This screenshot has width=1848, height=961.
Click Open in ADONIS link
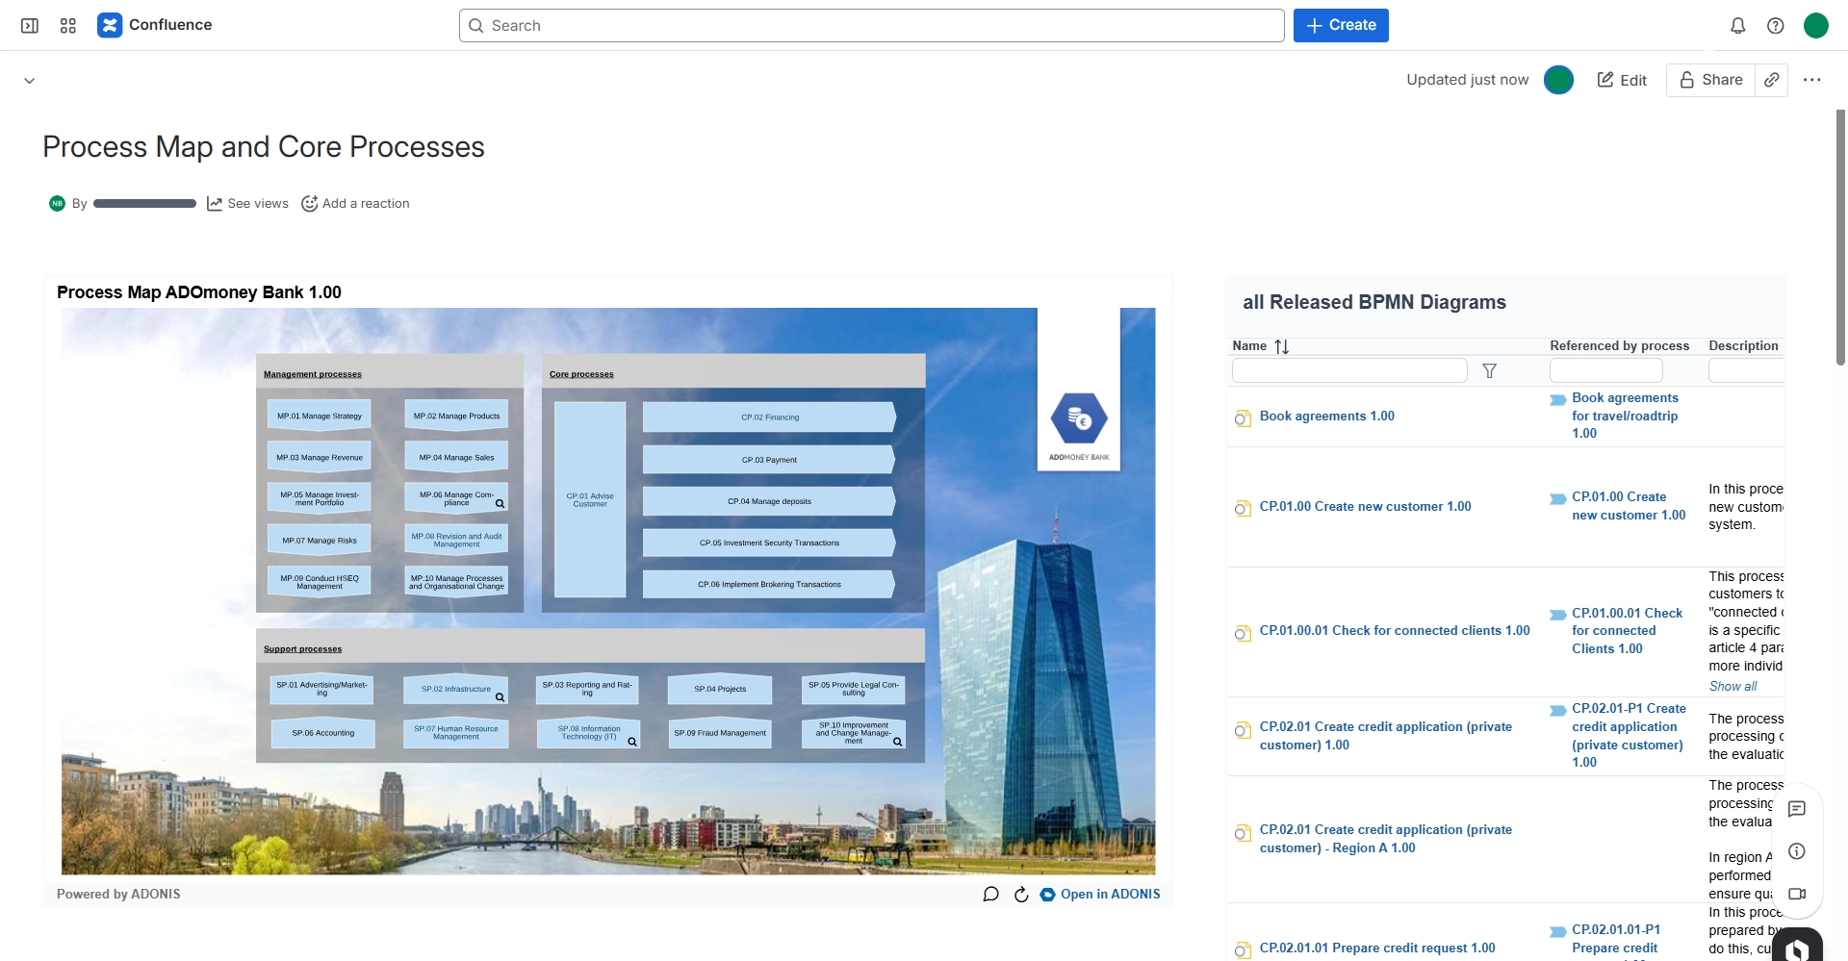pos(1109,895)
